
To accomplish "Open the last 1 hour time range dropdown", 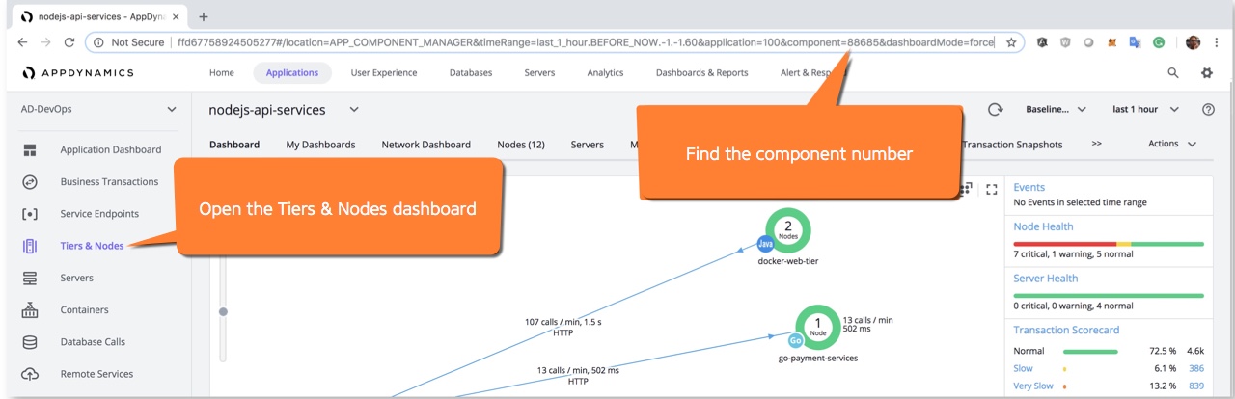I will pyautogui.click(x=1145, y=110).
